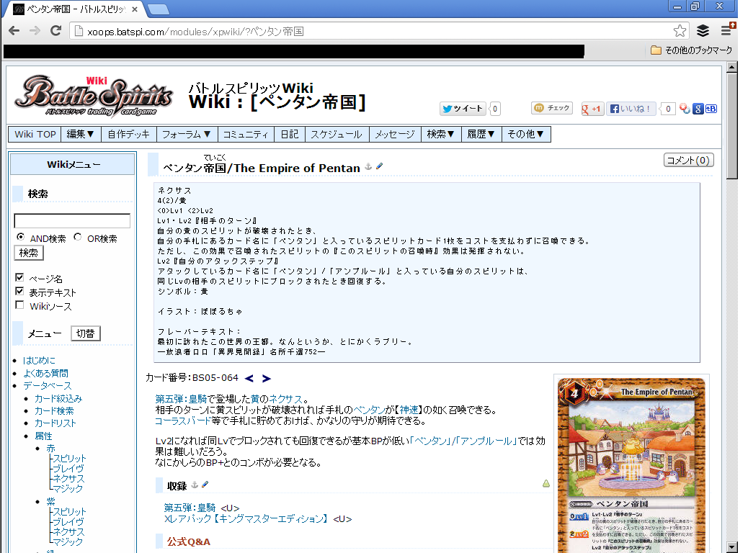Open the 神速 link
This screenshot has width=748, height=553.
(x=409, y=410)
